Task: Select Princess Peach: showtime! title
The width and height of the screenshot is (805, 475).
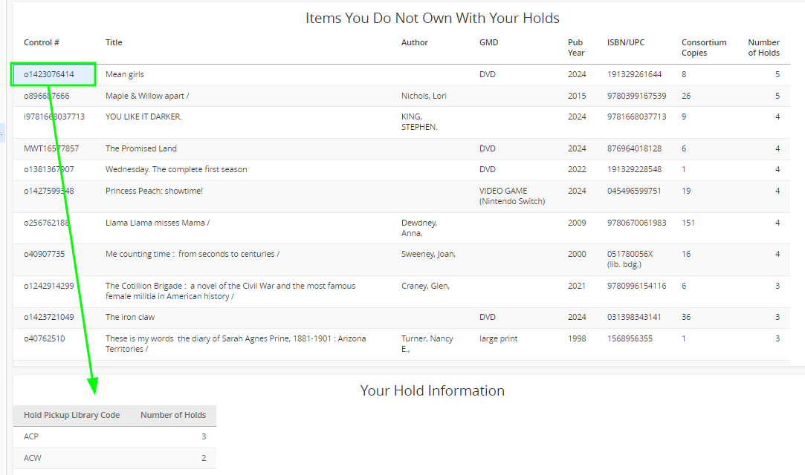Action: [154, 191]
